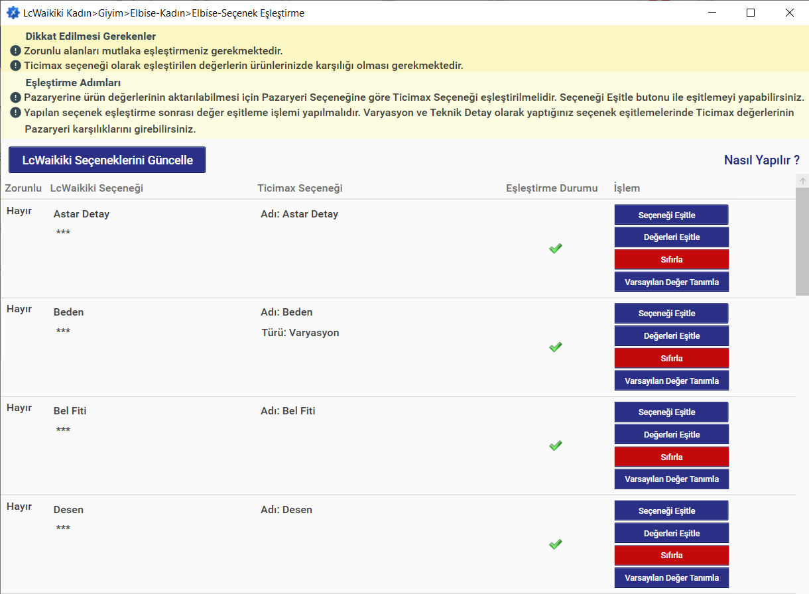Image resolution: width=809 pixels, height=594 pixels.
Task: Click the Dikkat Edilmesi Gerekenler heading
Action: tap(90, 36)
